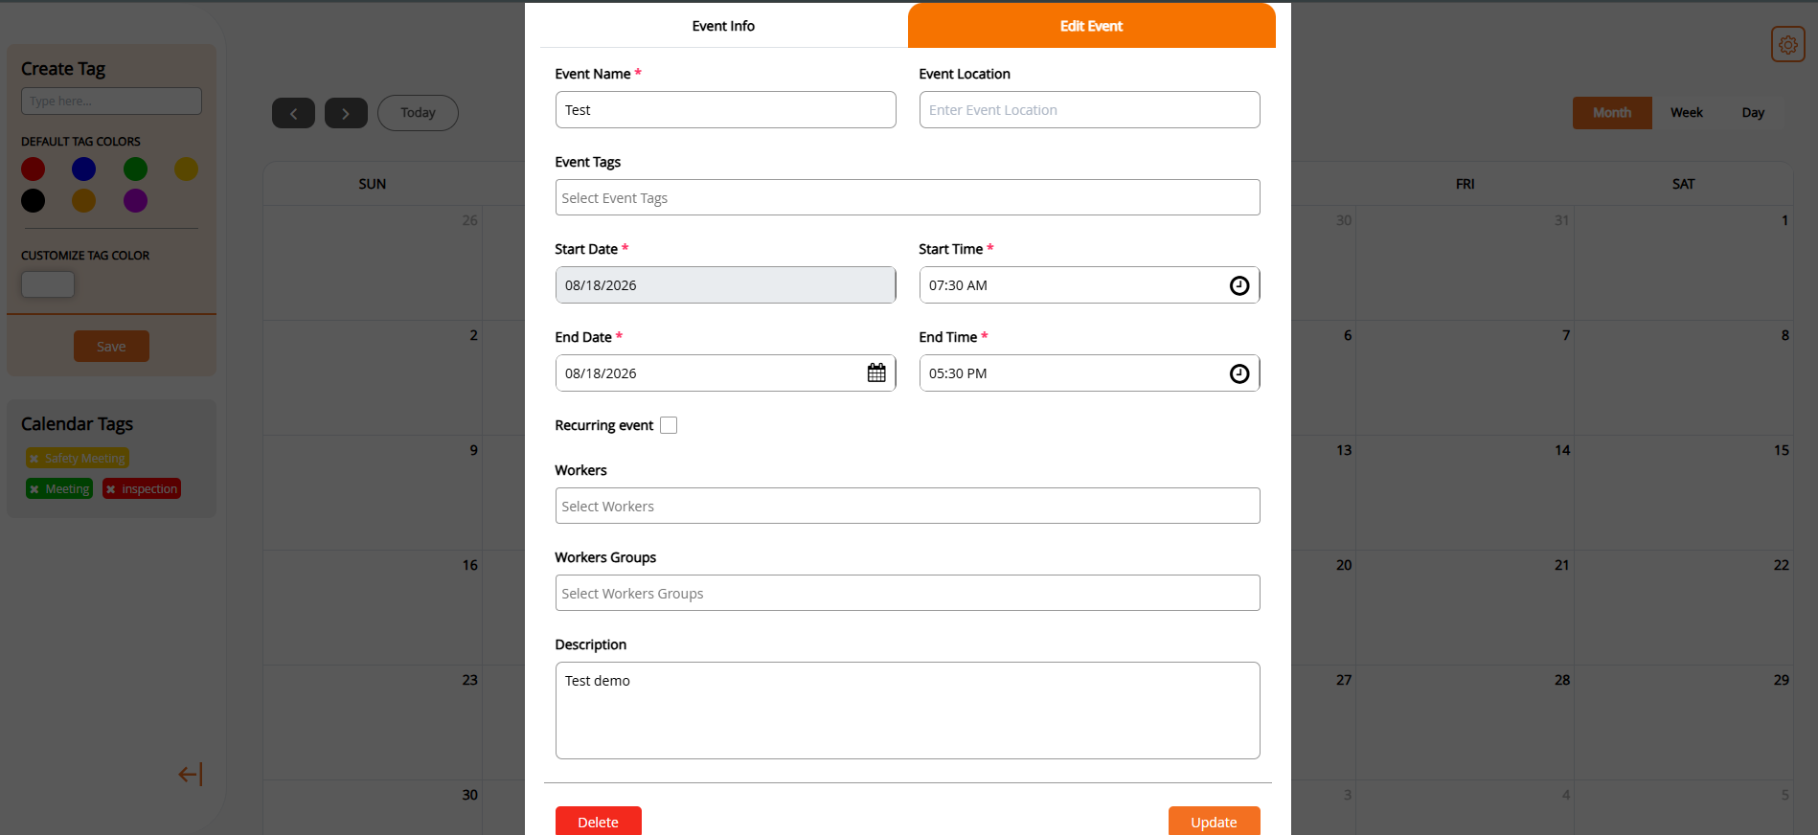Screen dimensions: 1818x835
Task: Pick the red default tag color
Action: [34, 169]
